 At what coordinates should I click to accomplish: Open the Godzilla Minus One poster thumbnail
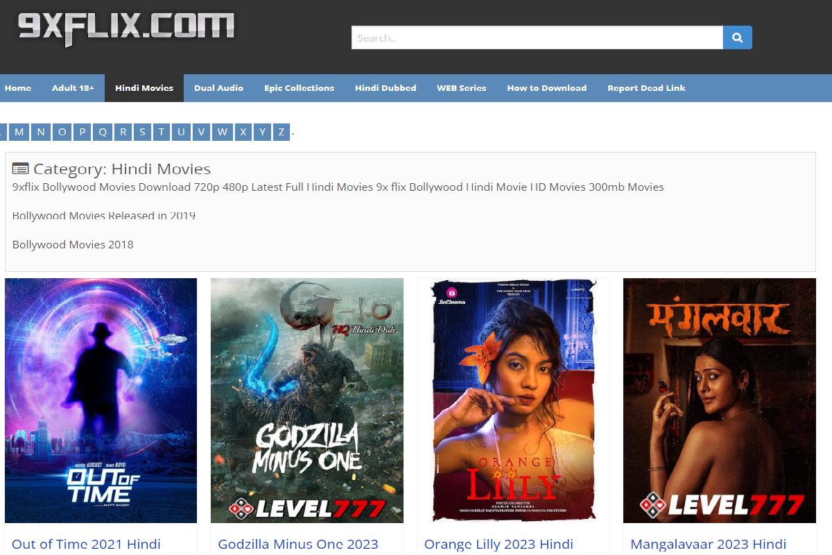[x=307, y=400]
